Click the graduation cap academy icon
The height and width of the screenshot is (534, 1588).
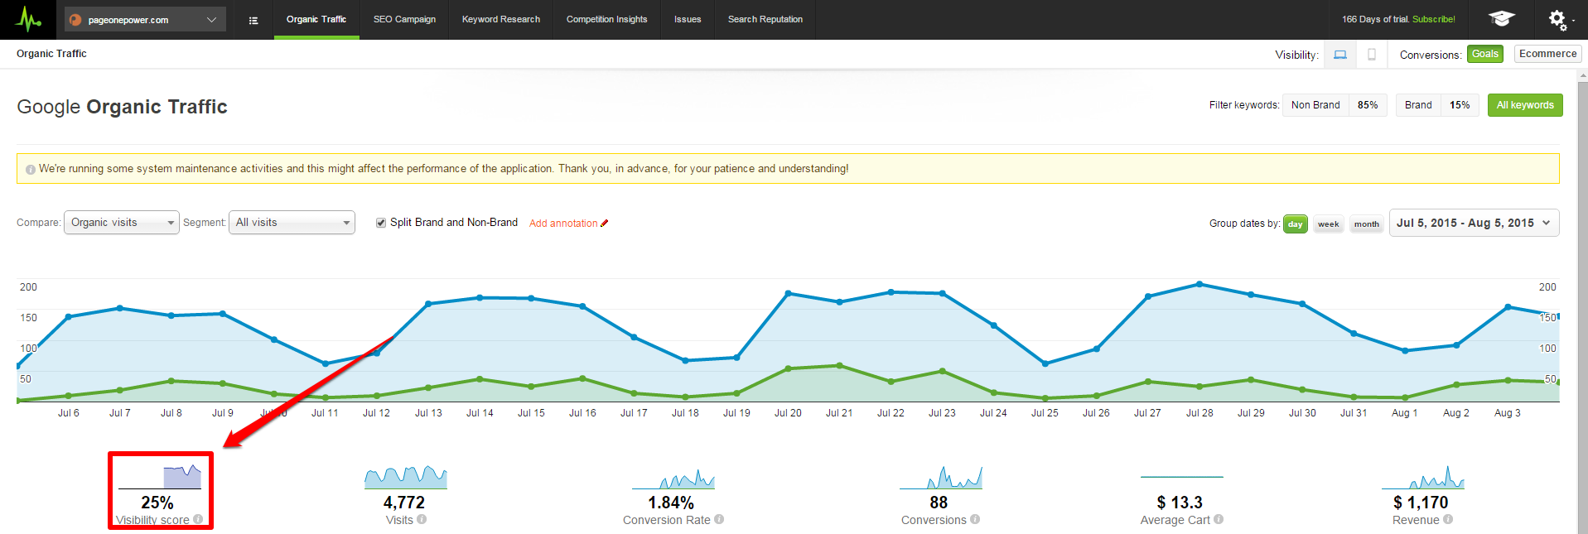[x=1501, y=19]
